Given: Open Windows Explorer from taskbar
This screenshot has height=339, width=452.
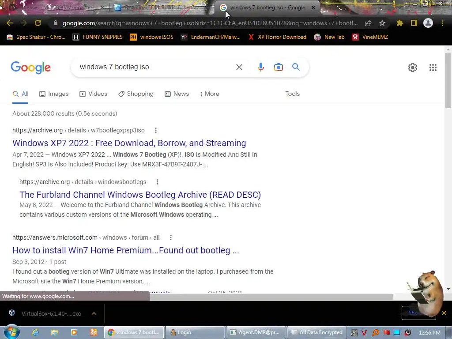Looking at the screenshot, I should [55, 332].
